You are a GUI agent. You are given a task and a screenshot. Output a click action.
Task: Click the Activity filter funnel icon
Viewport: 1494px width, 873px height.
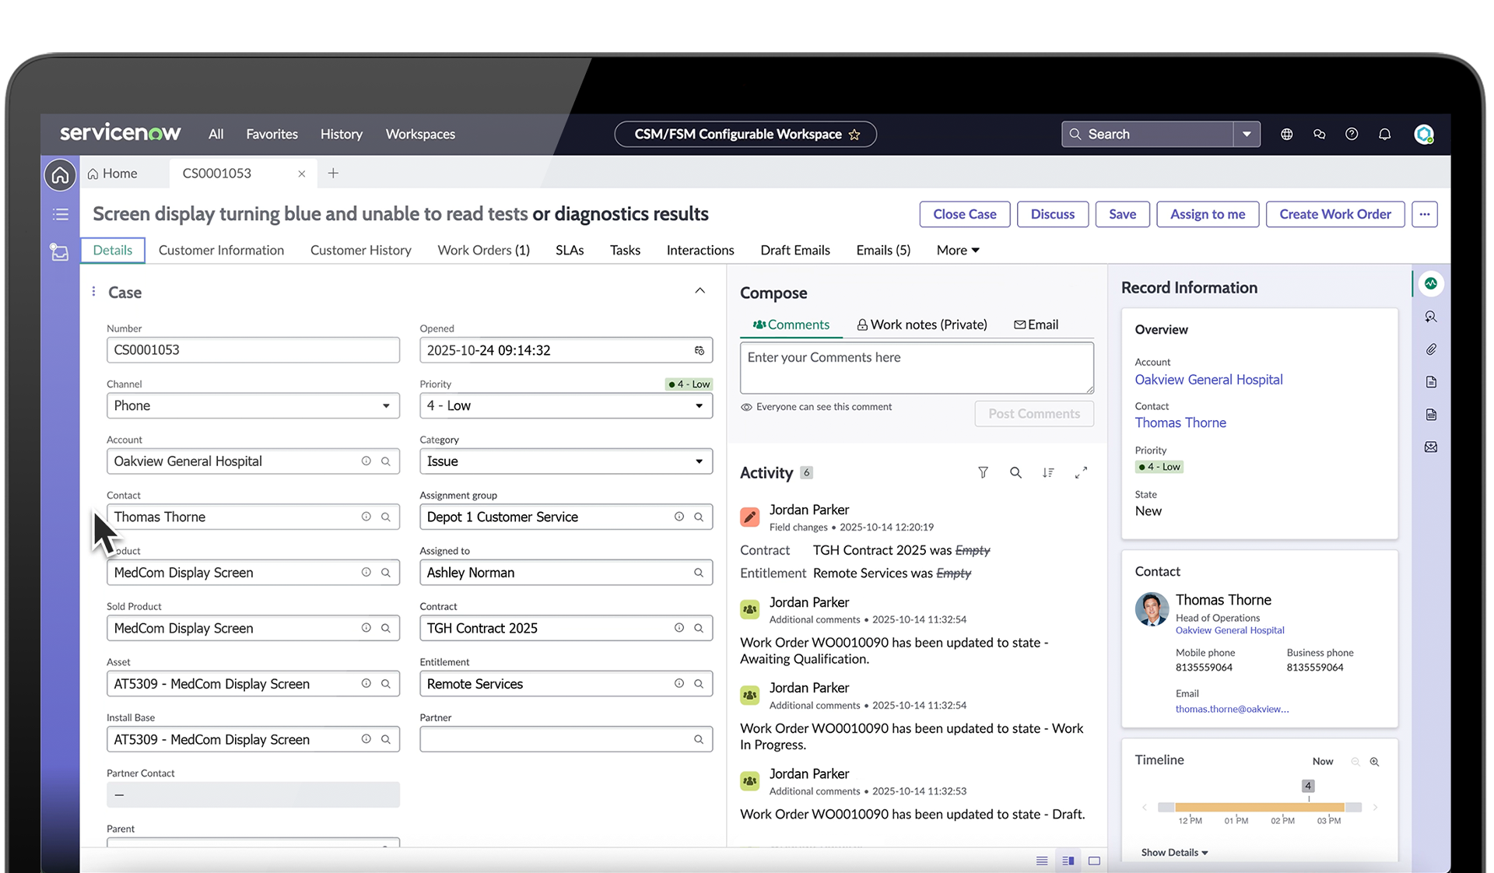click(983, 472)
